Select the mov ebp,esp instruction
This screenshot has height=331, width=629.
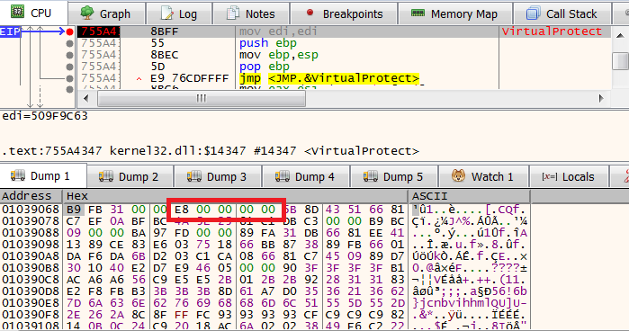pyautogui.click(x=279, y=55)
